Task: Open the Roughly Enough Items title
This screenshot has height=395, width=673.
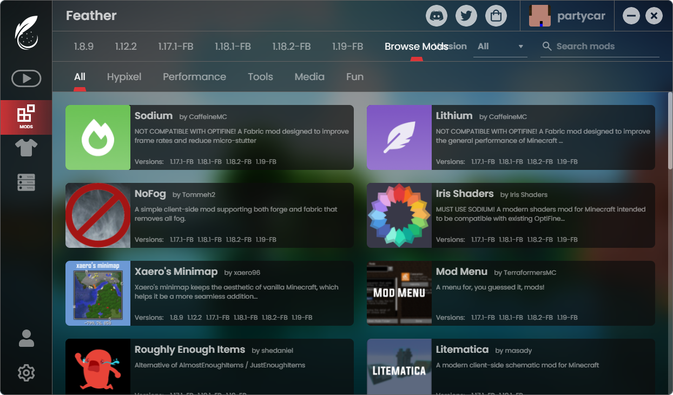Action: [190, 350]
